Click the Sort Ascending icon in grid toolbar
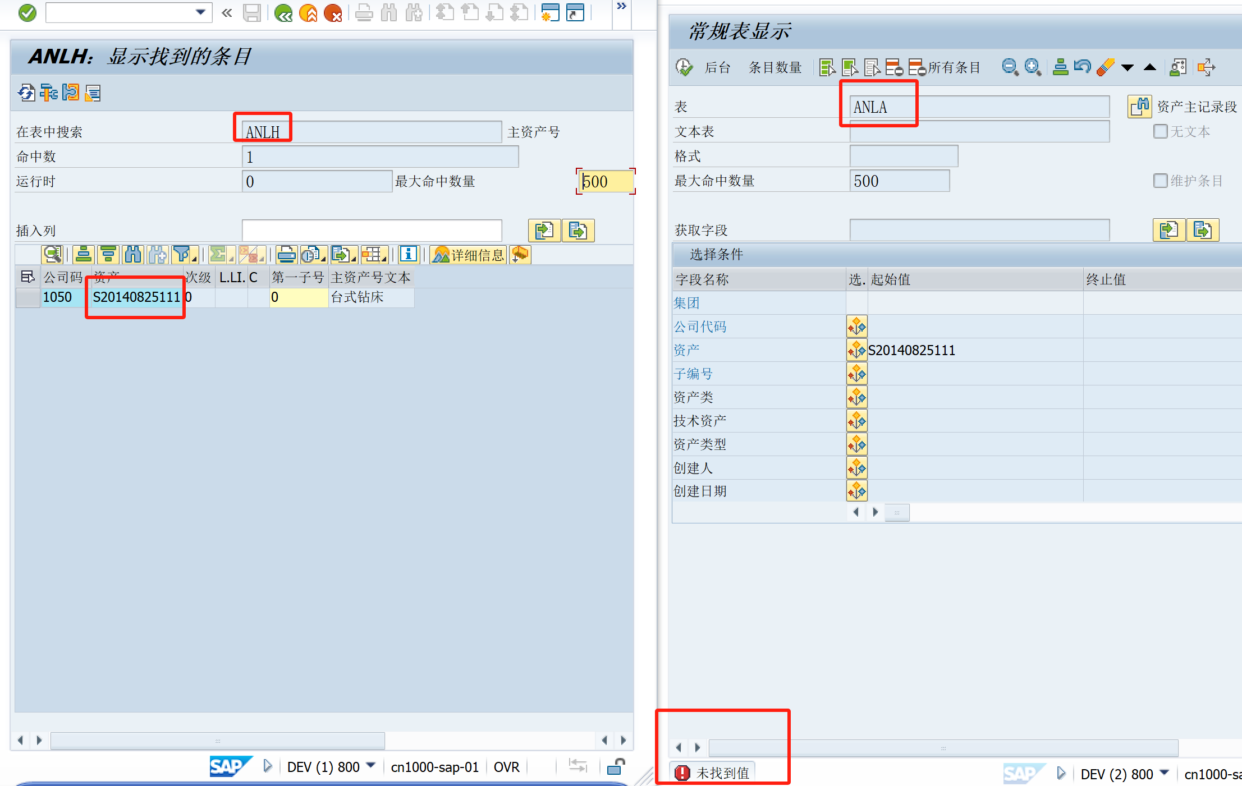Viewport: 1242px width, 786px height. click(84, 255)
